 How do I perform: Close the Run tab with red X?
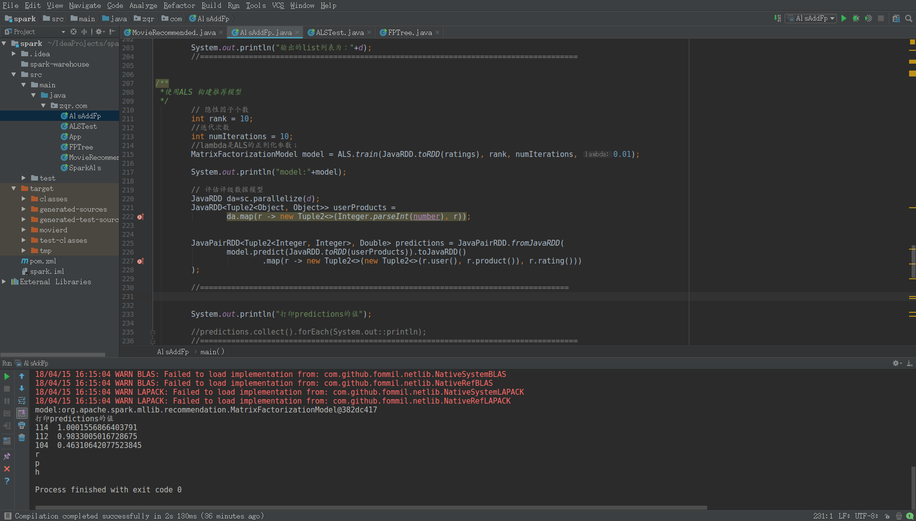[x=7, y=469]
